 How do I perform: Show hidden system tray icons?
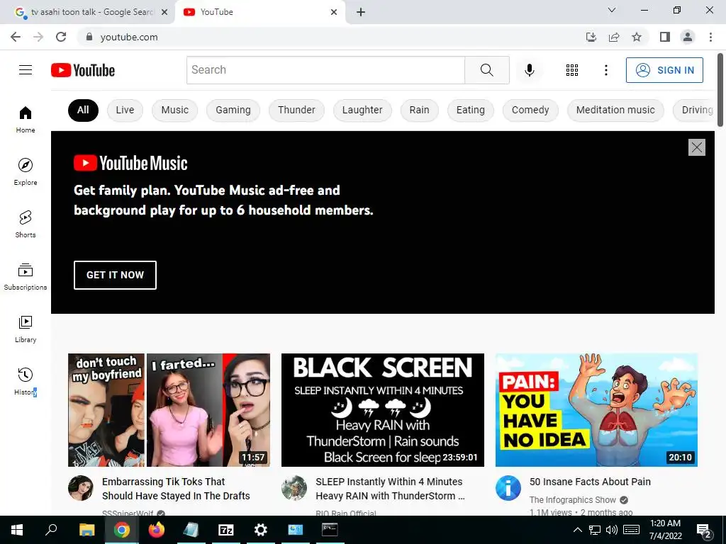pyautogui.click(x=577, y=530)
